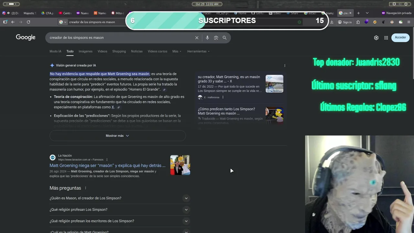
Task: Open La Nación result options menu
Action: [107, 160]
